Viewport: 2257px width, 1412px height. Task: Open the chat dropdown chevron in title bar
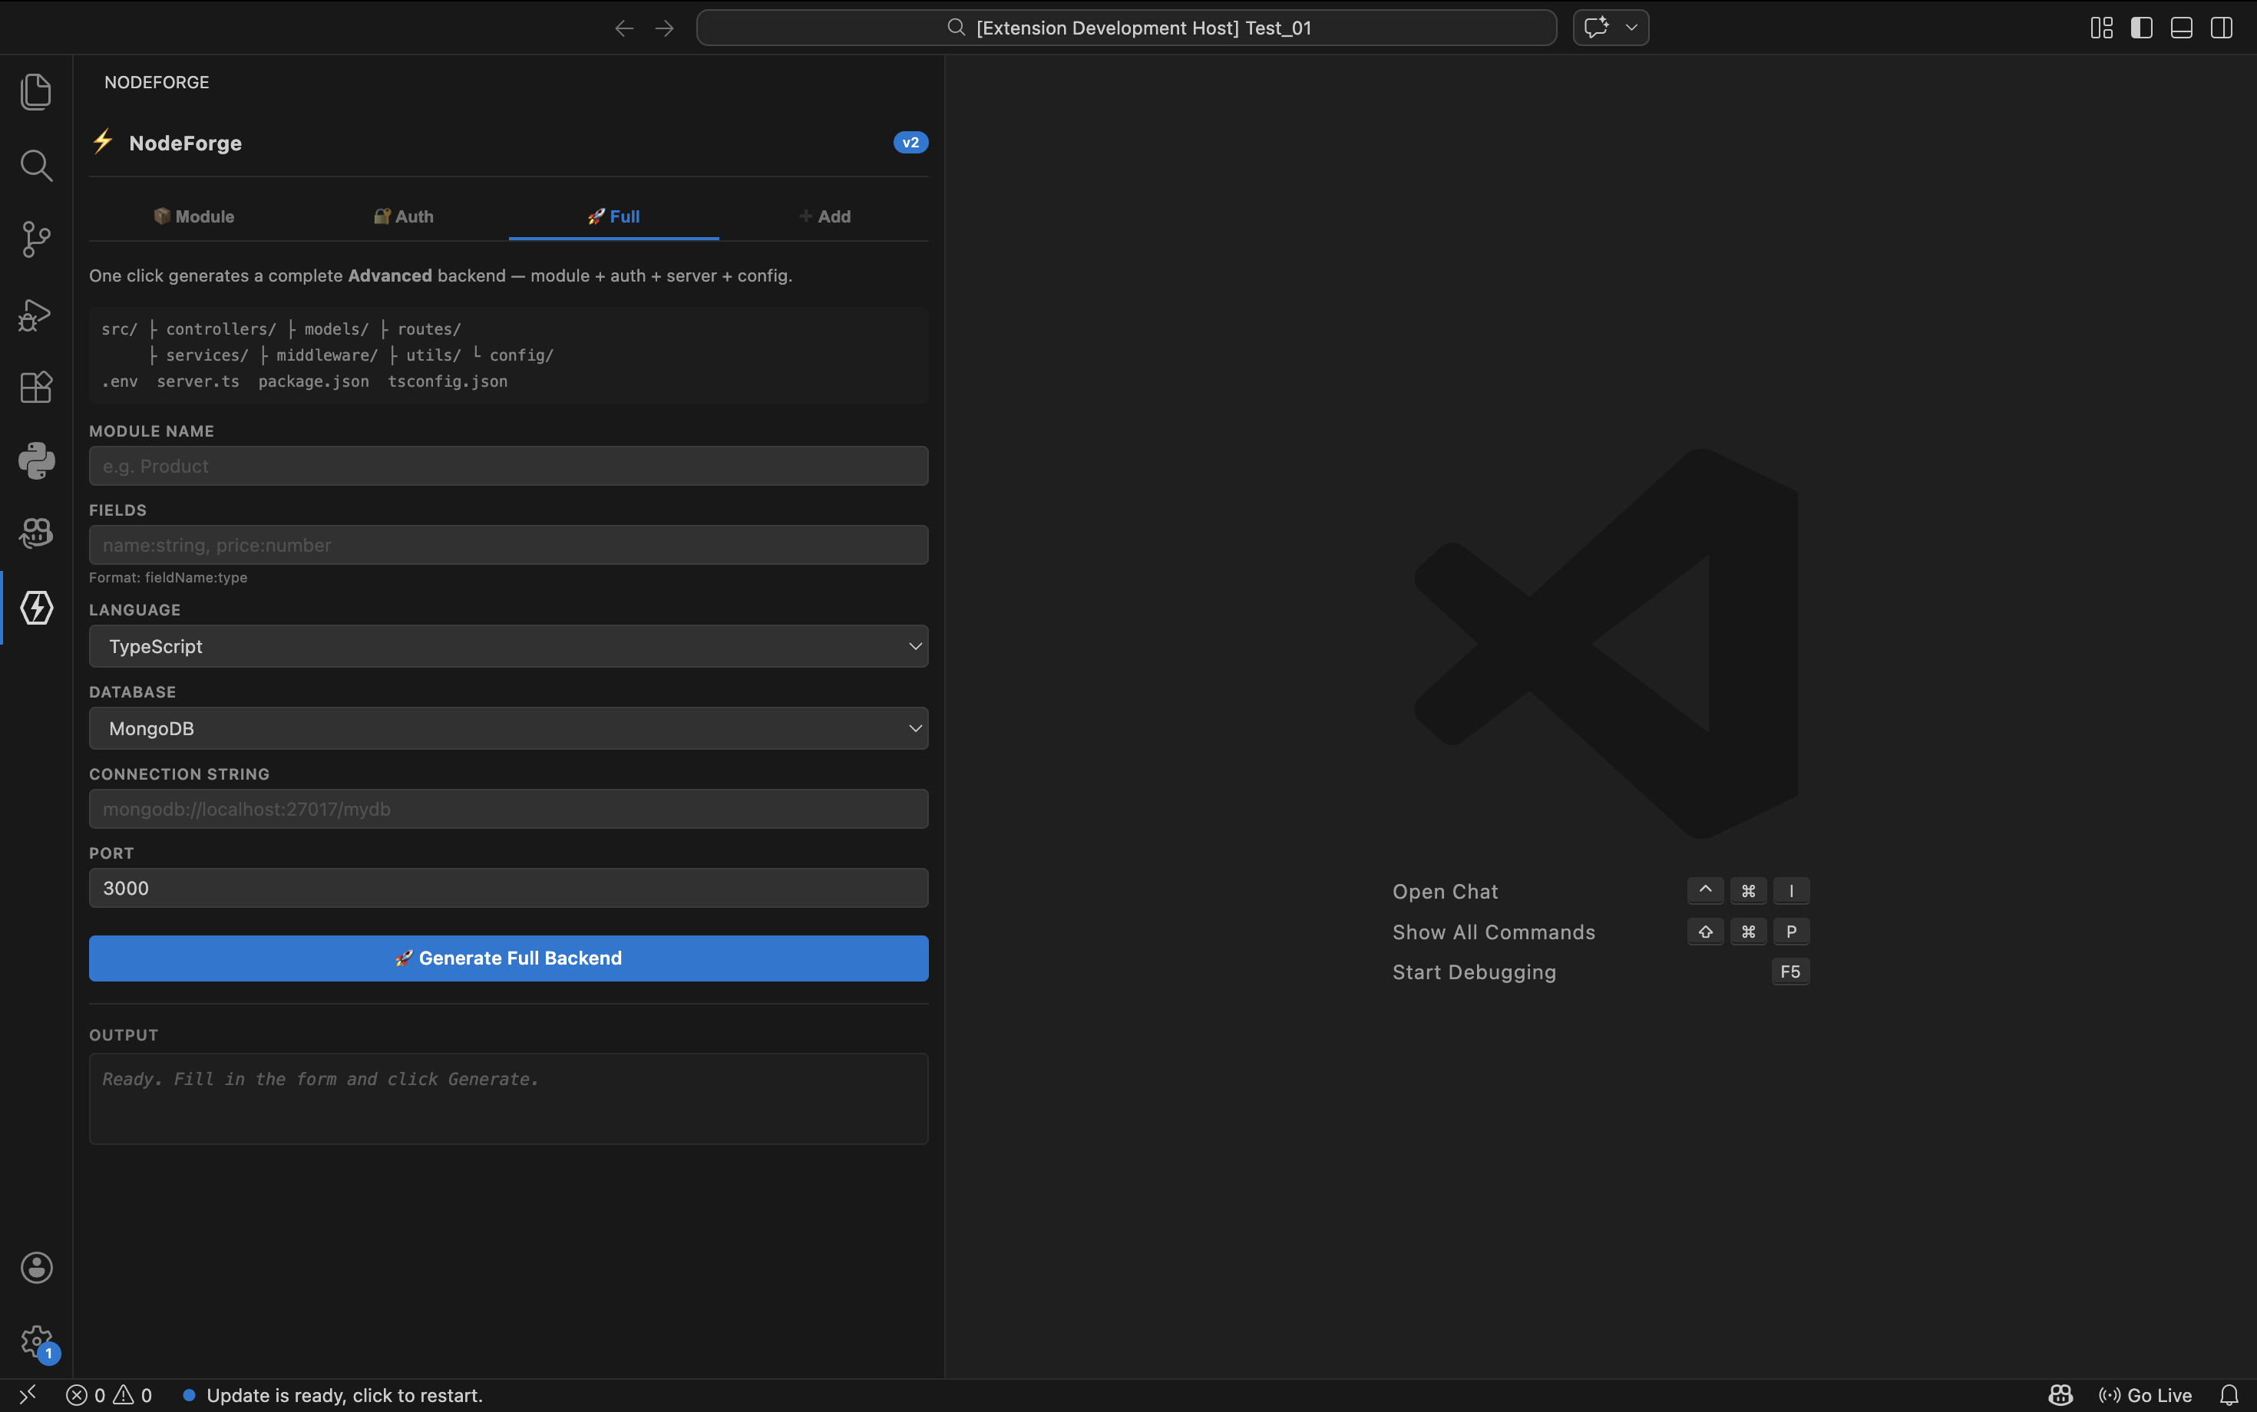[x=1631, y=28]
